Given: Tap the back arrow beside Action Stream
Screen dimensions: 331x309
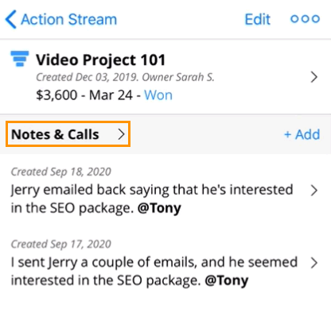Looking at the screenshot, I should [x=11, y=19].
